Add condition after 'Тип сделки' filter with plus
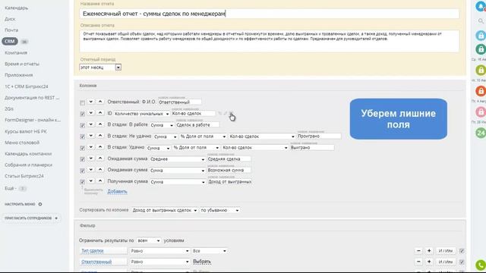 tap(429, 251)
